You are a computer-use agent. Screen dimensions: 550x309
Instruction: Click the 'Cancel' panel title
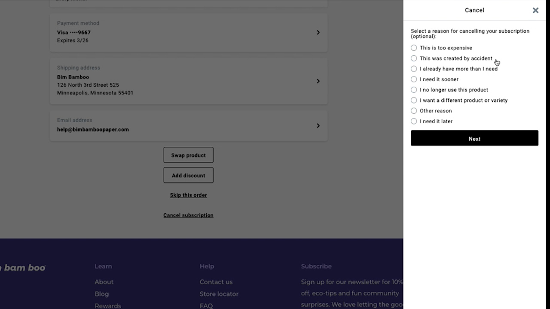[474, 10]
